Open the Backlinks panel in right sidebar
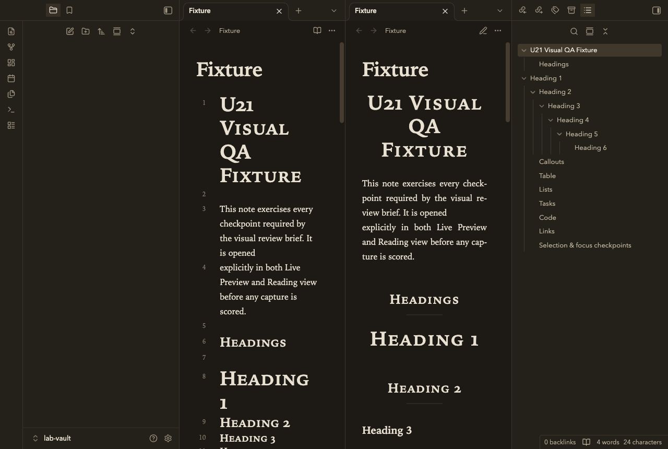668x449 pixels. click(523, 10)
